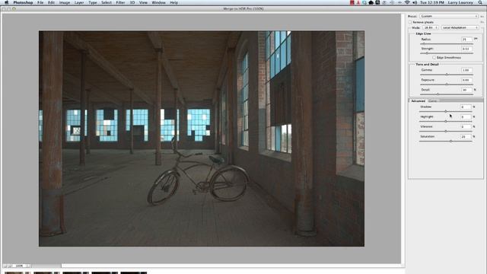Screen dimensions: 487x274
Task: Enable the Remove ghosts checkbox
Action: pos(410,22)
